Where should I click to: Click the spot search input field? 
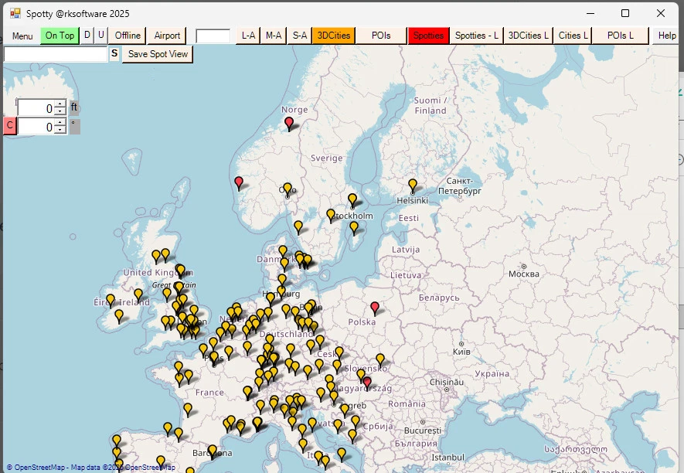[x=54, y=54]
